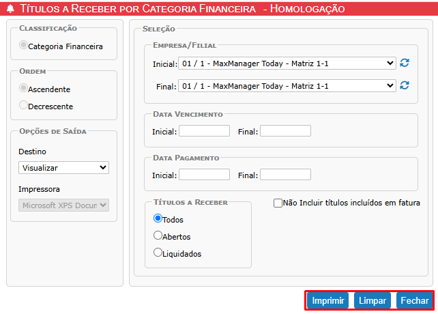This screenshot has width=438, height=314.
Task: Choose Ascendente sort order
Action: coord(24,88)
